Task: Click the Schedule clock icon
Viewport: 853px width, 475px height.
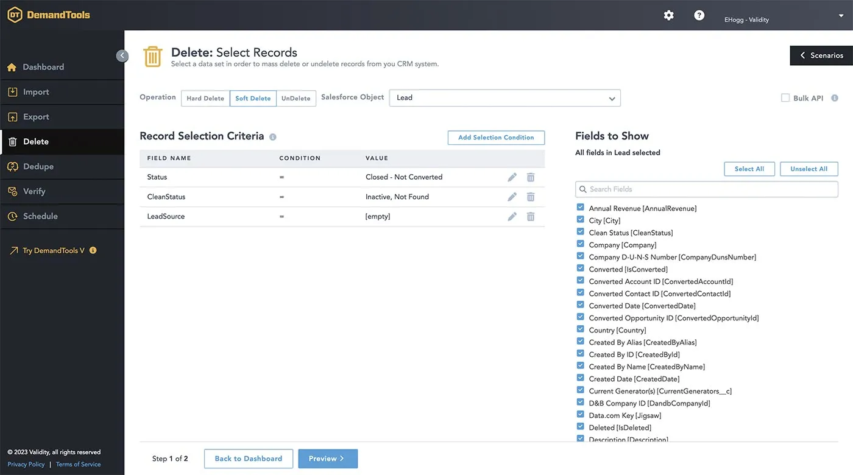Action: click(x=12, y=216)
